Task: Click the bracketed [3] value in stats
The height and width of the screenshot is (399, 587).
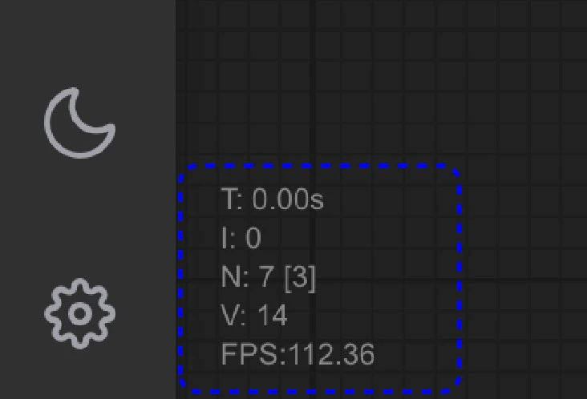Action: coord(300,278)
